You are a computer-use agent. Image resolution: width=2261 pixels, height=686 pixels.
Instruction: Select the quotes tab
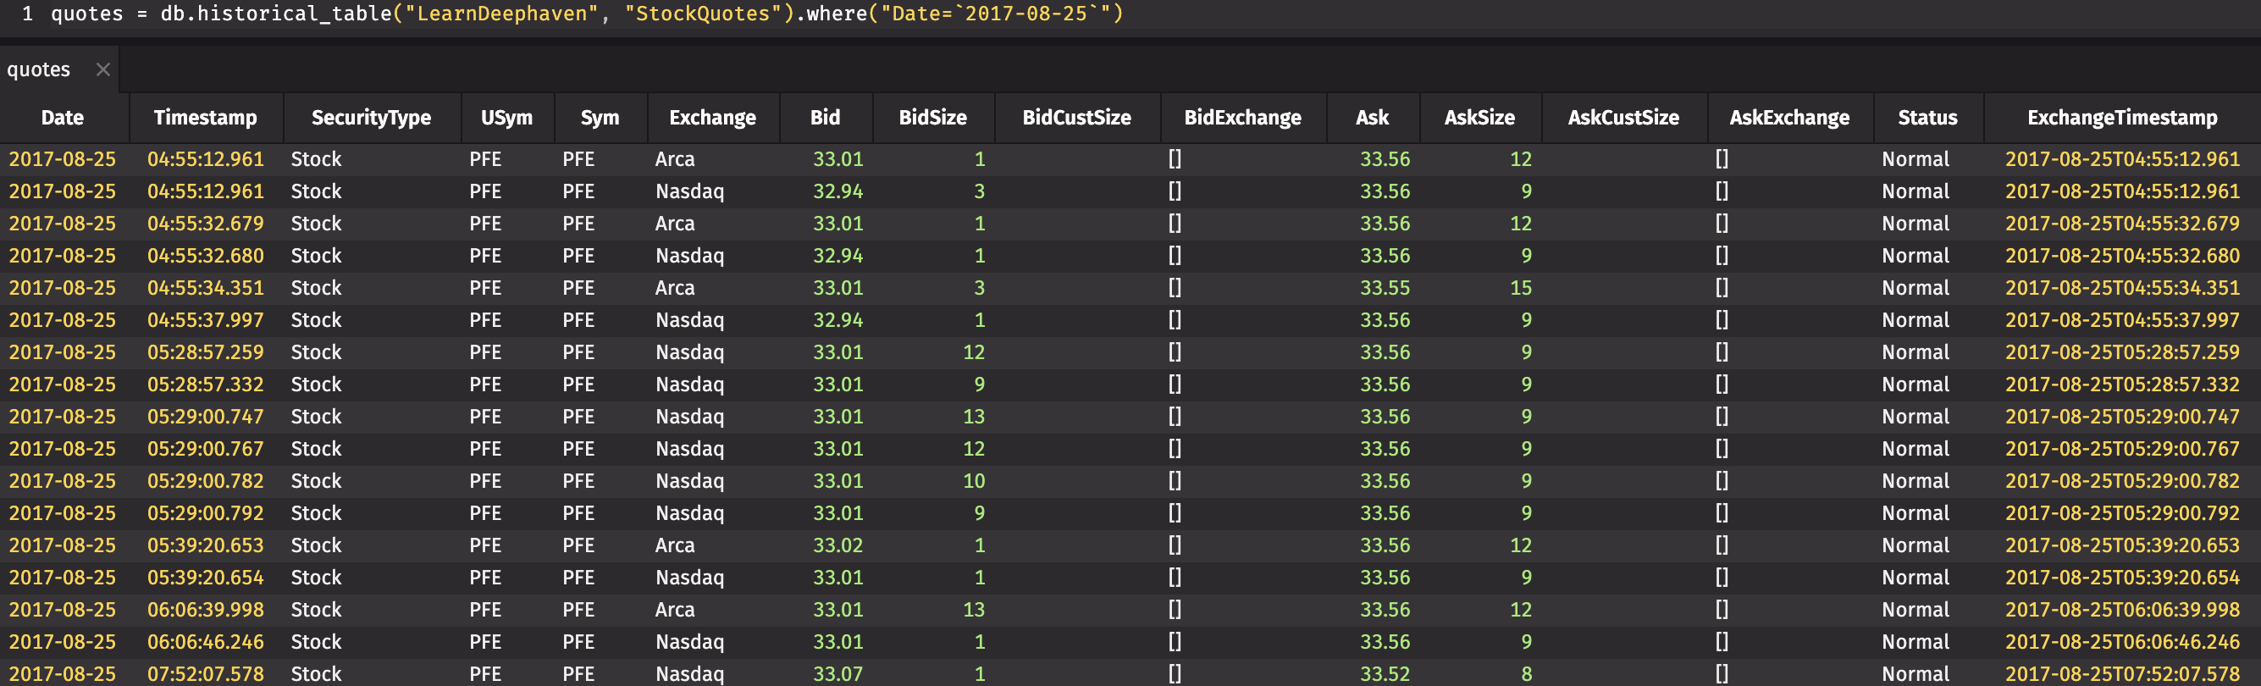pyautogui.click(x=40, y=69)
